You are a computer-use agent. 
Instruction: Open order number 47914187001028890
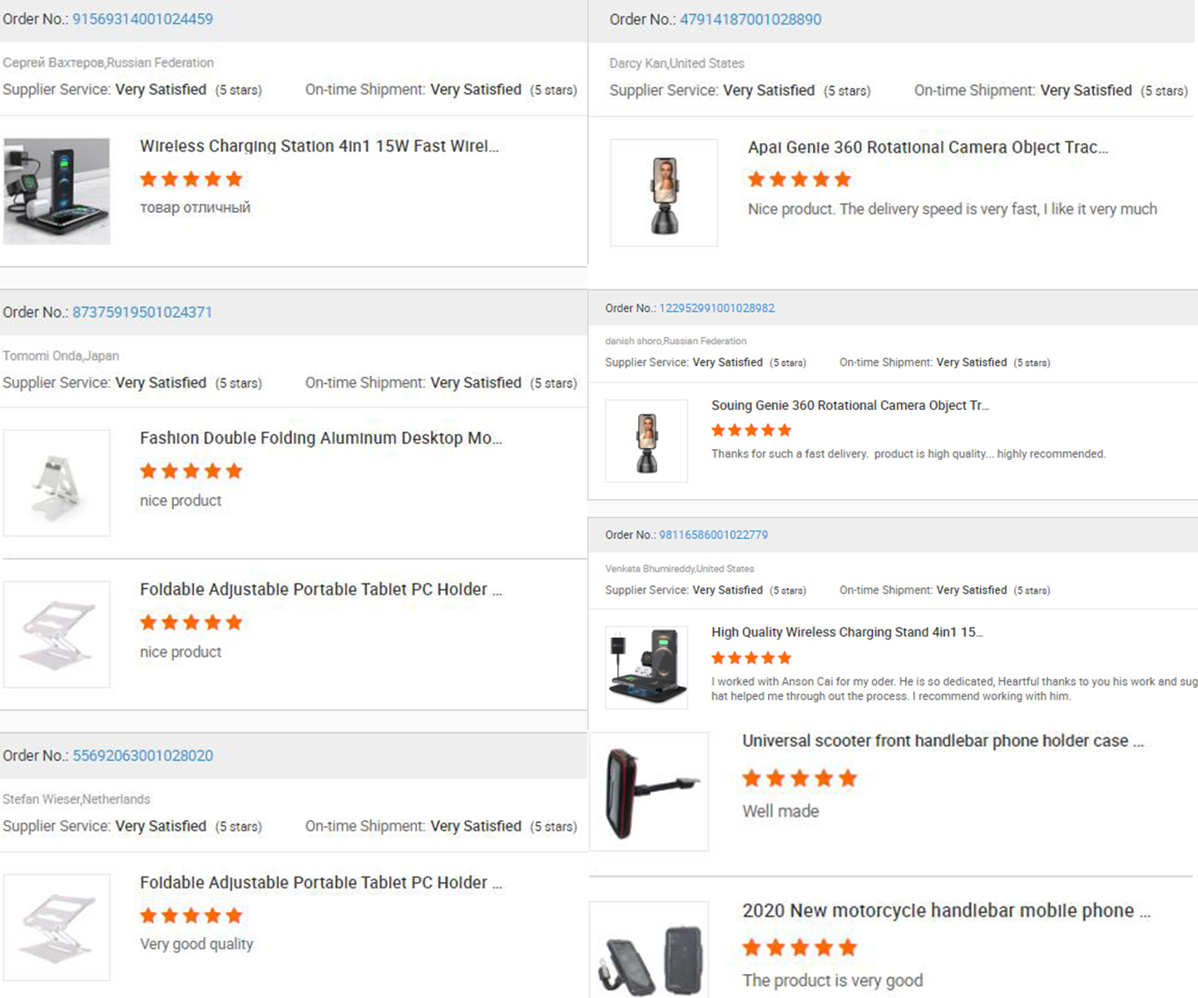[750, 20]
